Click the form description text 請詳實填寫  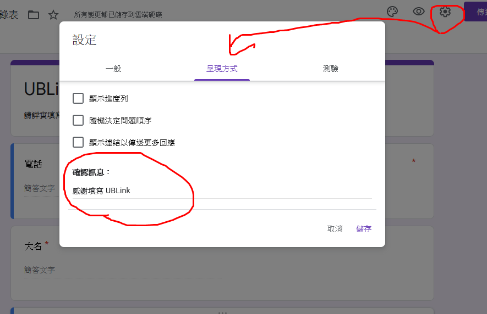[42, 115]
